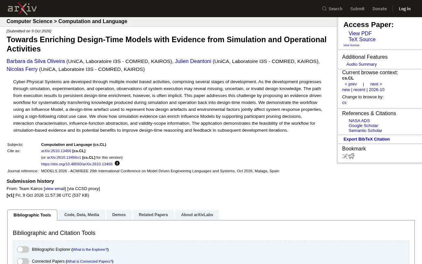Viewport: 422px width, 264px height.
Task: Open author Nicolas Ferry
Action: (x=22, y=69)
